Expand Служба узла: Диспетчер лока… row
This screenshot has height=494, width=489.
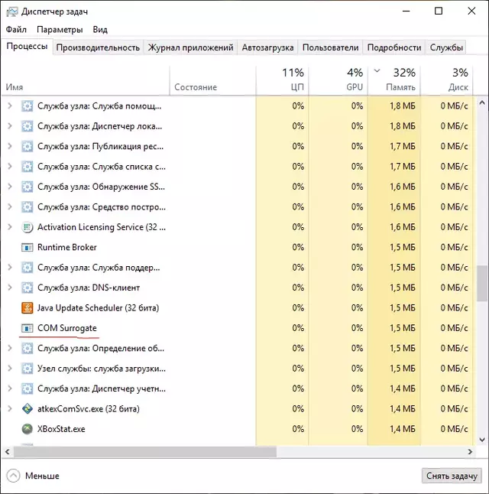point(10,126)
